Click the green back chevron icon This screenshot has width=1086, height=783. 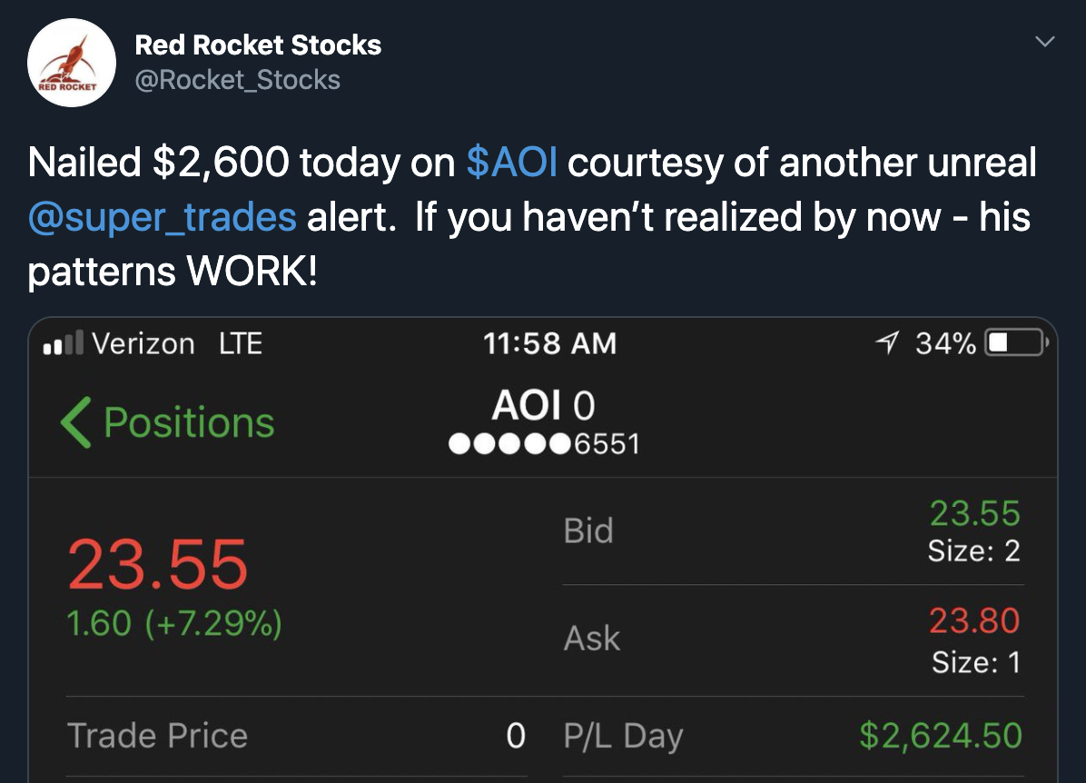click(x=75, y=423)
